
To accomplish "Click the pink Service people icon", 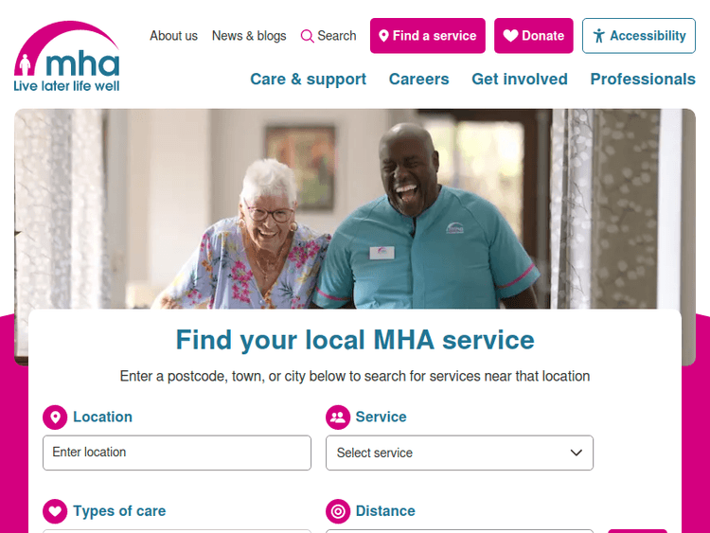I will tap(338, 418).
